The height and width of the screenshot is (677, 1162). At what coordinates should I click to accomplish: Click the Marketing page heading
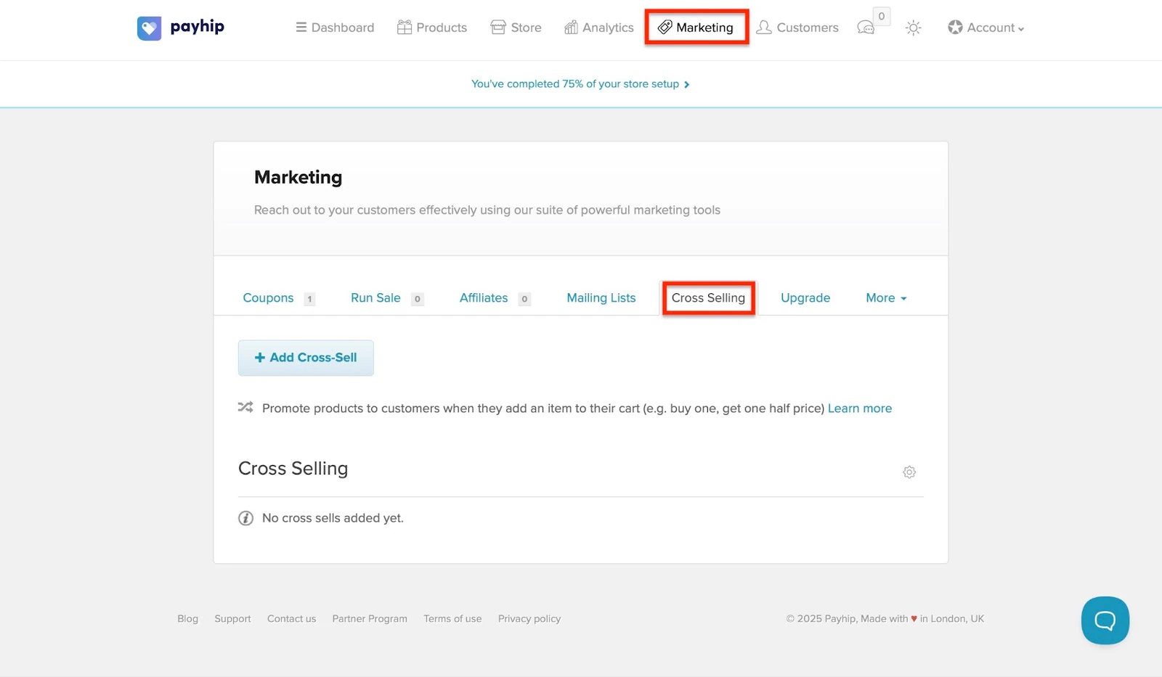tap(298, 178)
